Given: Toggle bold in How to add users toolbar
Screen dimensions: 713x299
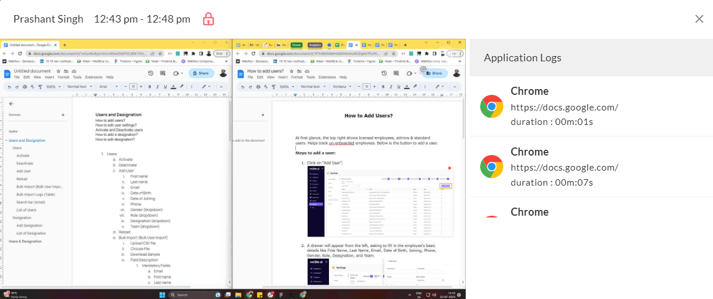Looking at the screenshot, I should [383, 87].
